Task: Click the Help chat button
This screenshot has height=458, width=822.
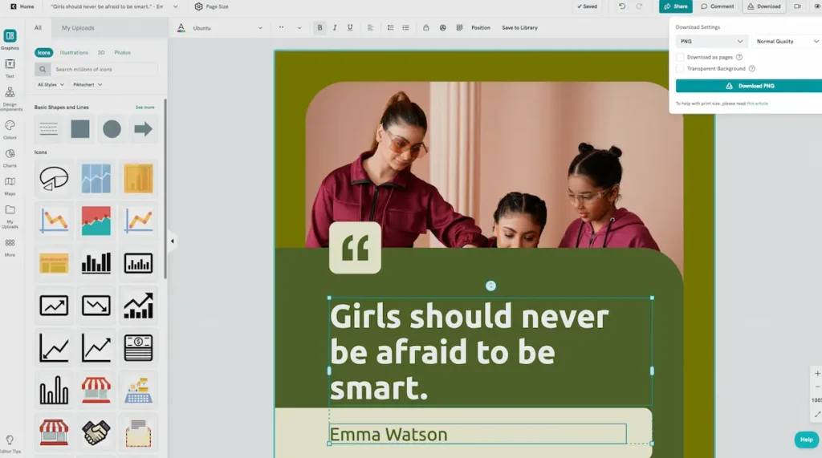Action: (806, 440)
